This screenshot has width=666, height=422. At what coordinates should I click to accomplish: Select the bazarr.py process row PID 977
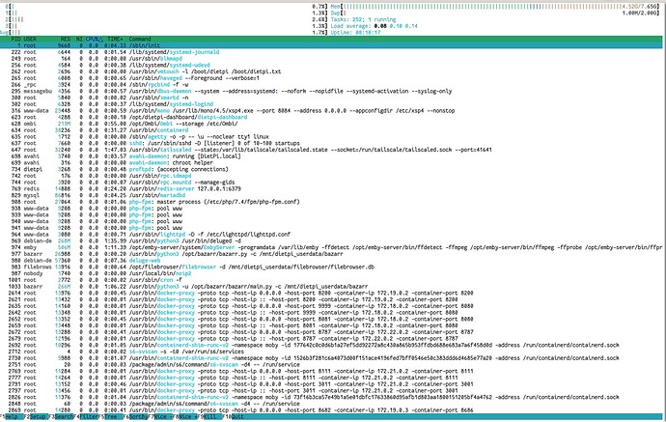(333, 254)
